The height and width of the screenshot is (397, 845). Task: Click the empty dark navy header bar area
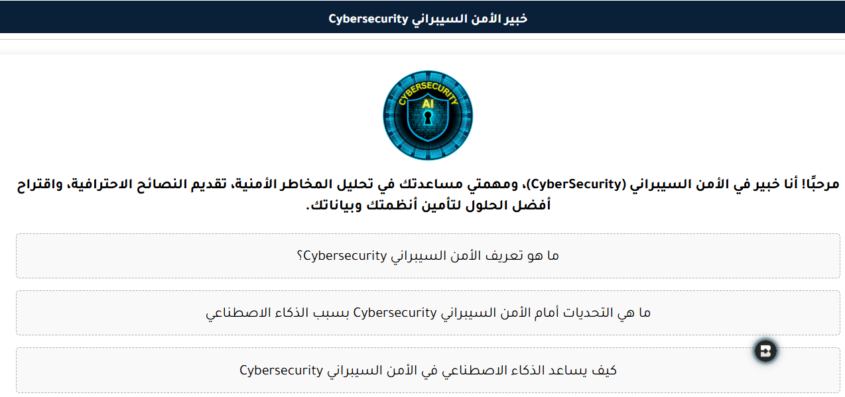point(133,17)
